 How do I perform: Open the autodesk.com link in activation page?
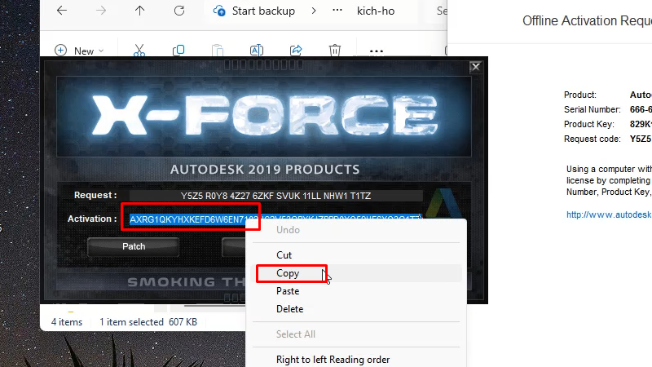[x=609, y=215]
